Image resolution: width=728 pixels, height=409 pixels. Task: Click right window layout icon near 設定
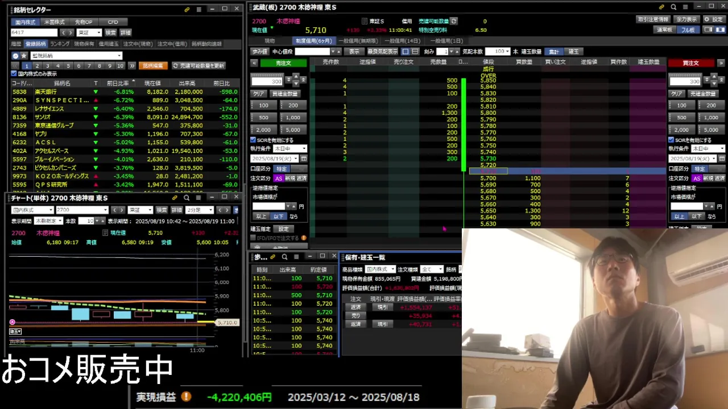719,30
